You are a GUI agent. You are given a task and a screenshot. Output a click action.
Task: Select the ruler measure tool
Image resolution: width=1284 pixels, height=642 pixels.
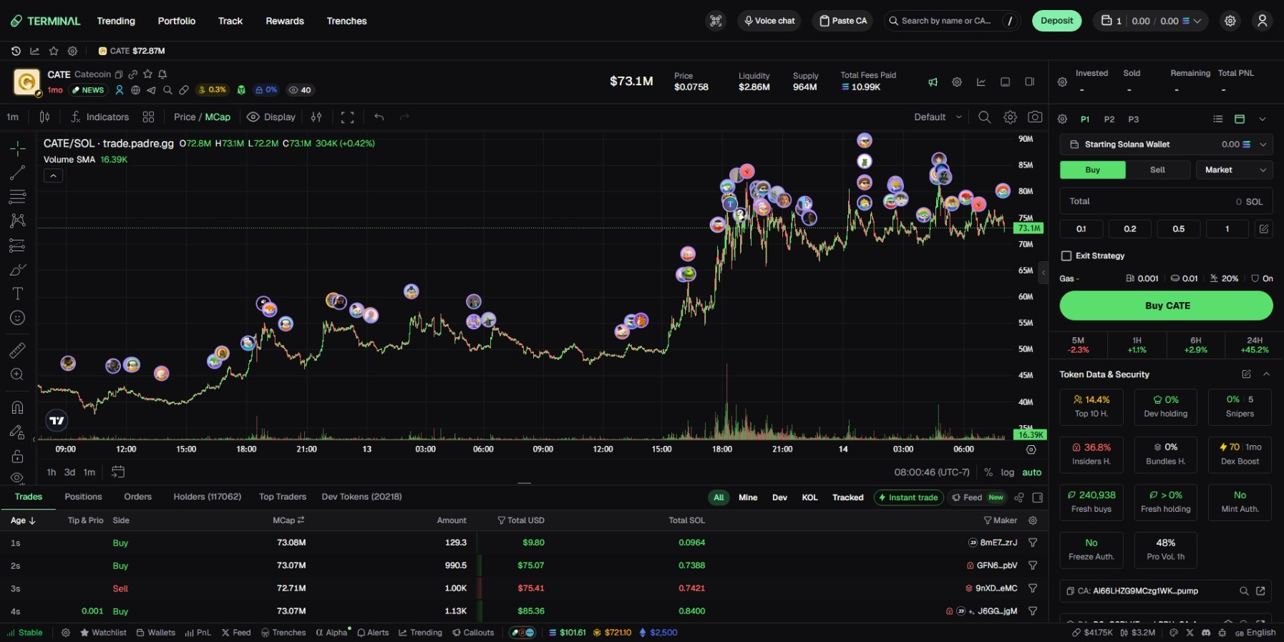point(18,350)
